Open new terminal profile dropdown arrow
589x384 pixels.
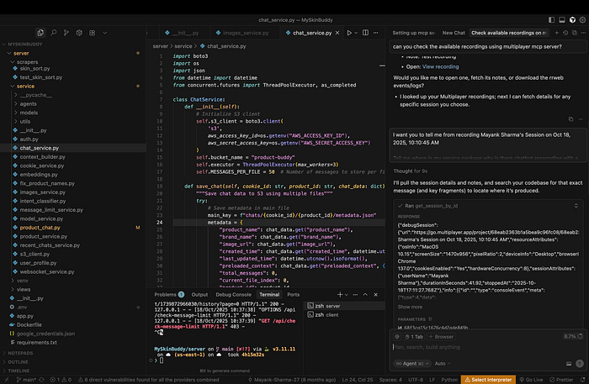pos(347,295)
